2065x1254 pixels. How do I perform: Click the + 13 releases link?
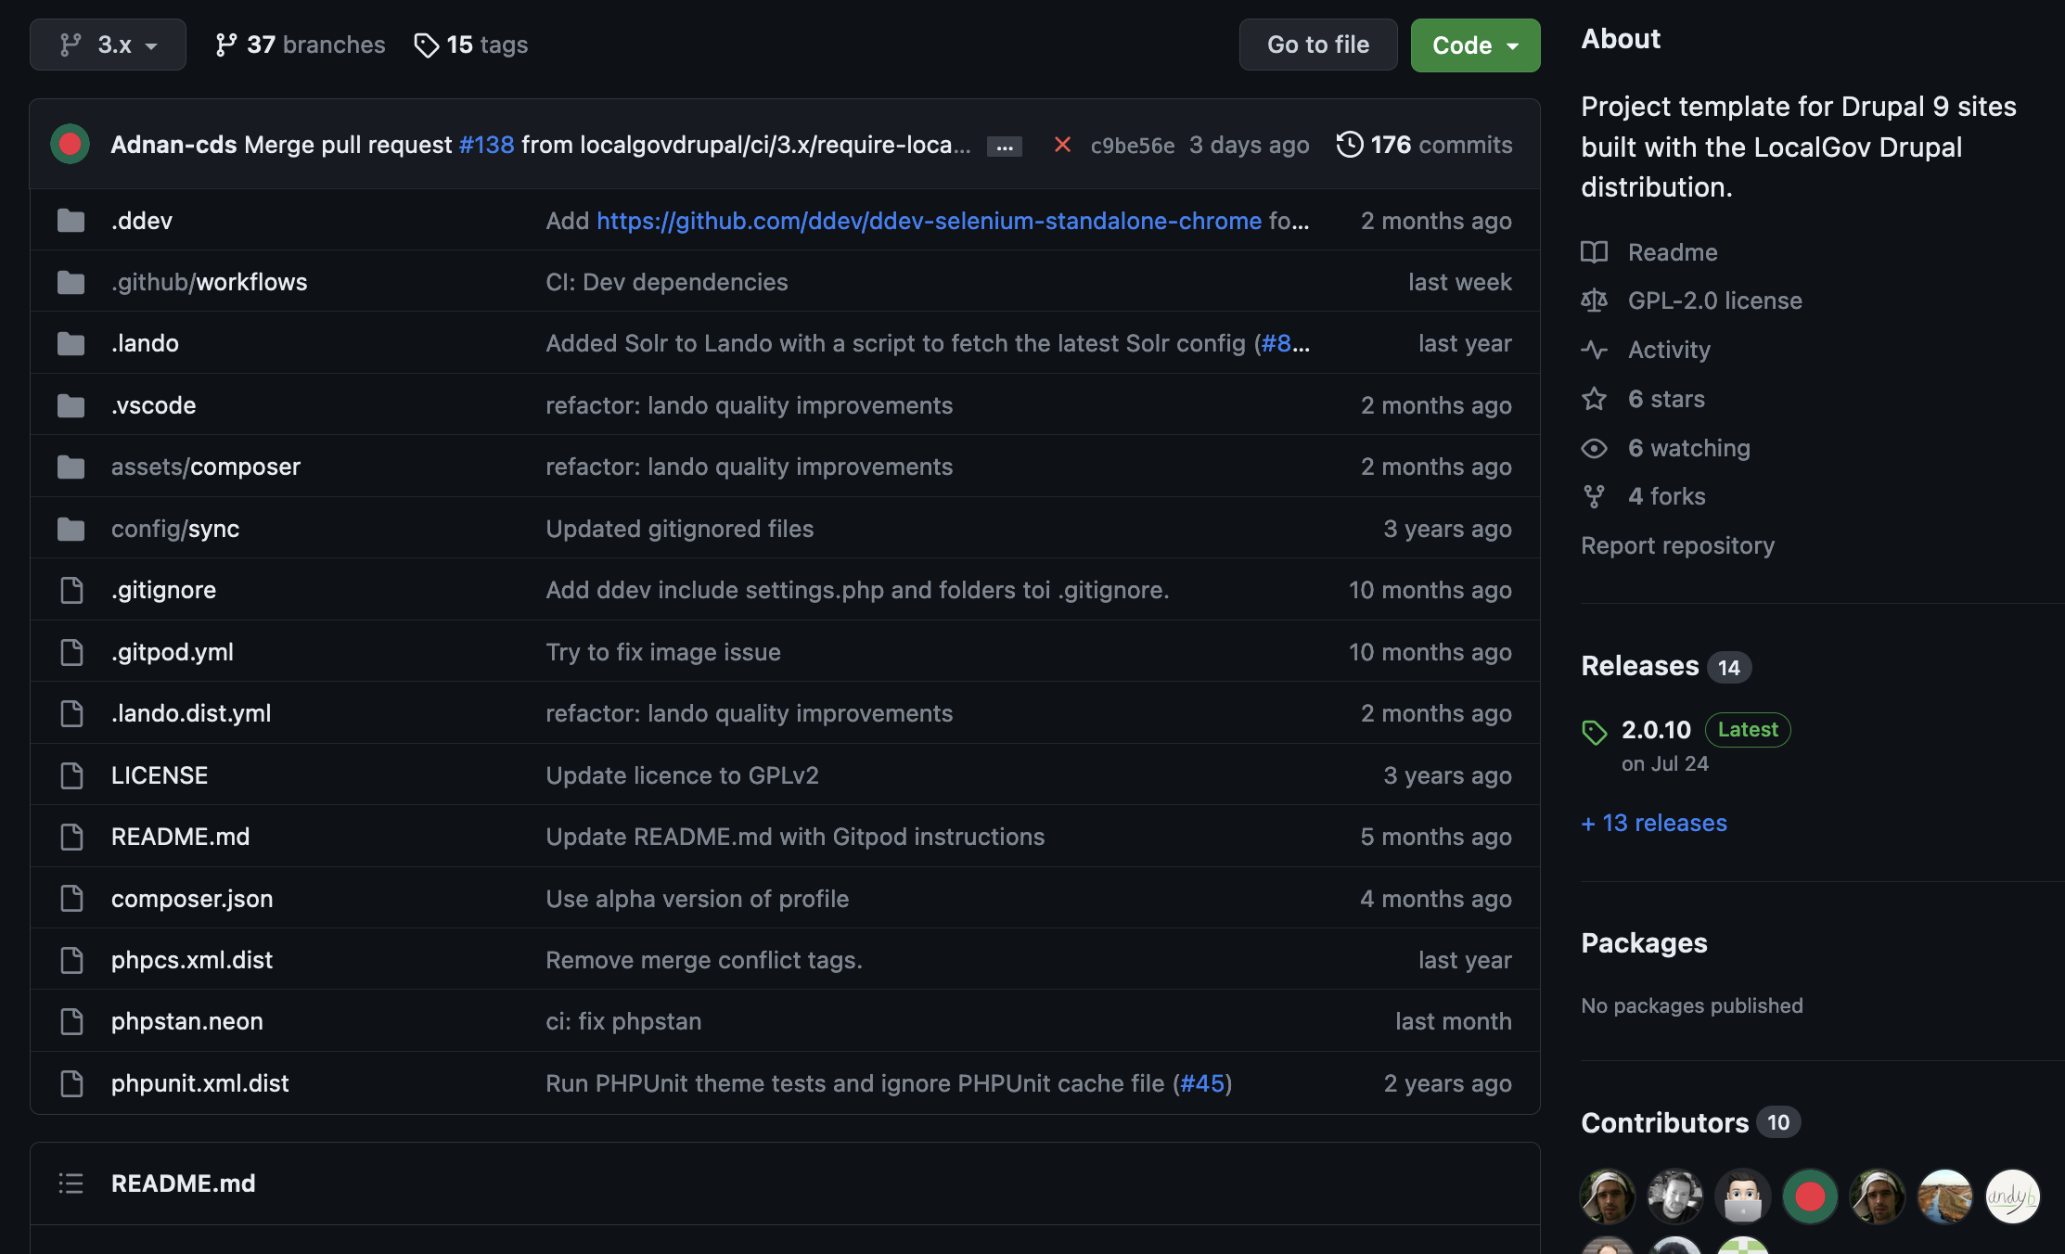1654,823
